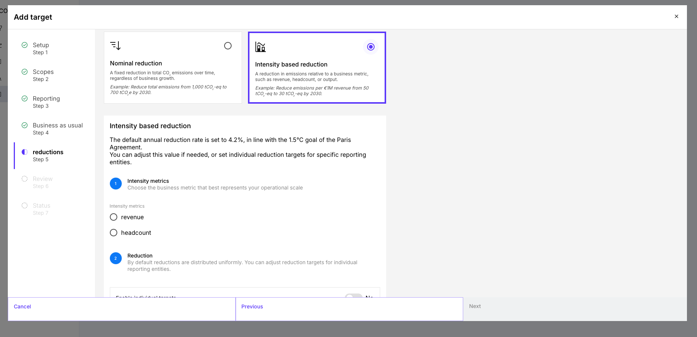Click step number 2 Reduction badge
The height and width of the screenshot is (337, 697).
coord(116,258)
